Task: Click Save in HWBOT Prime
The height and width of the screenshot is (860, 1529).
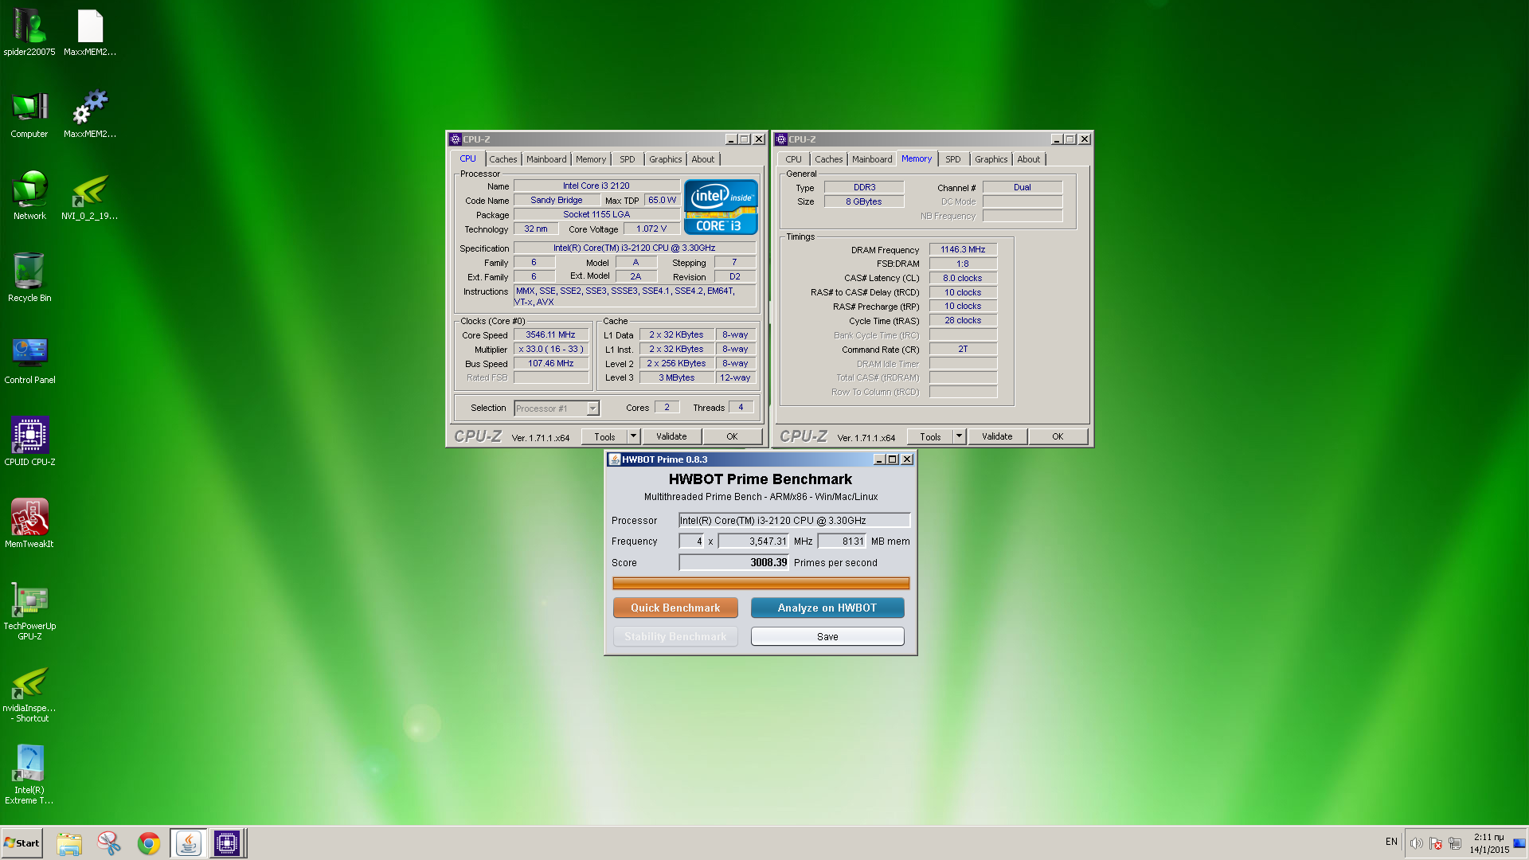Action: click(x=827, y=636)
